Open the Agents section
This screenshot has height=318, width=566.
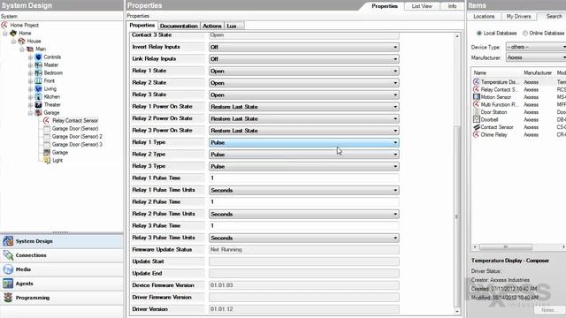(62, 284)
